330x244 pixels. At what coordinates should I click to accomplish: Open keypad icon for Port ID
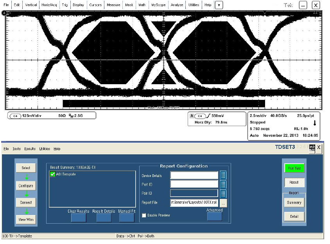223,184
